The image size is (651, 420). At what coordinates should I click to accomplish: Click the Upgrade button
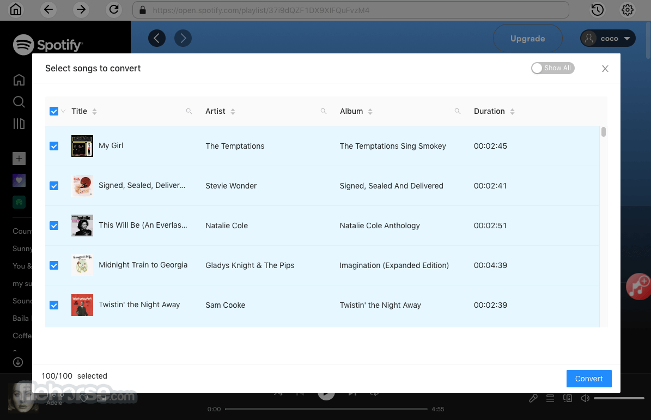pos(528,39)
